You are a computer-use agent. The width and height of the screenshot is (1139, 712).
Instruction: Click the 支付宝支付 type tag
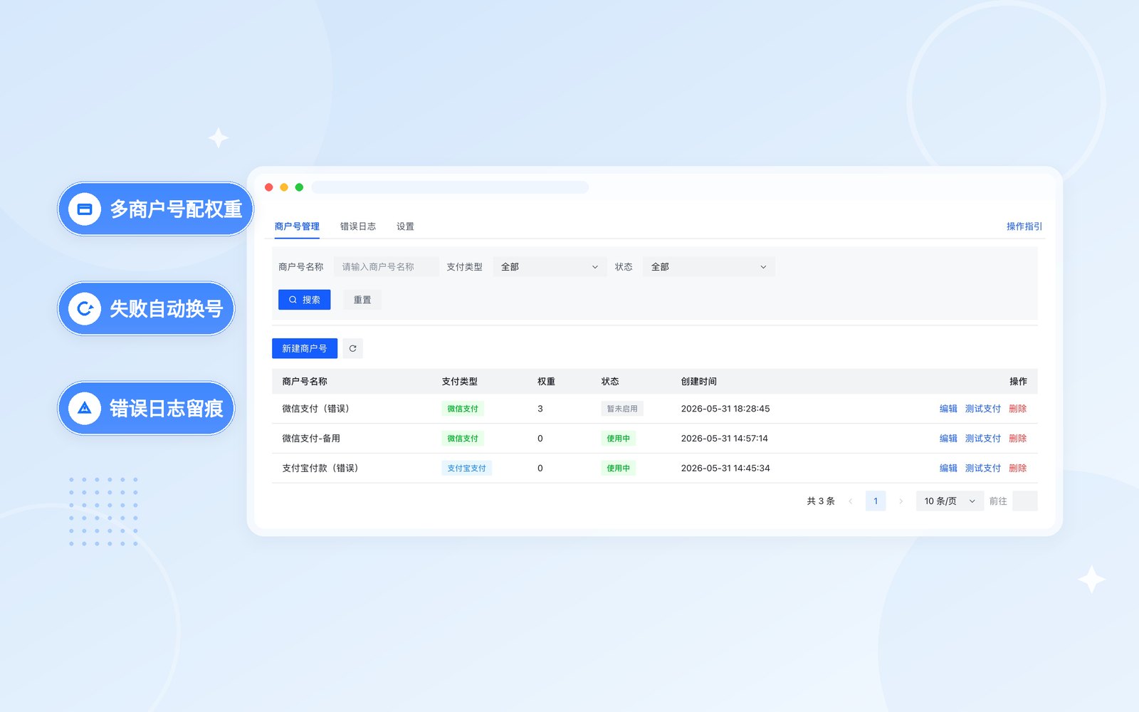tap(466, 468)
